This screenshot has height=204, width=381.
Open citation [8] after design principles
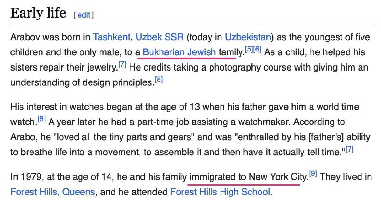tap(159, 80)
